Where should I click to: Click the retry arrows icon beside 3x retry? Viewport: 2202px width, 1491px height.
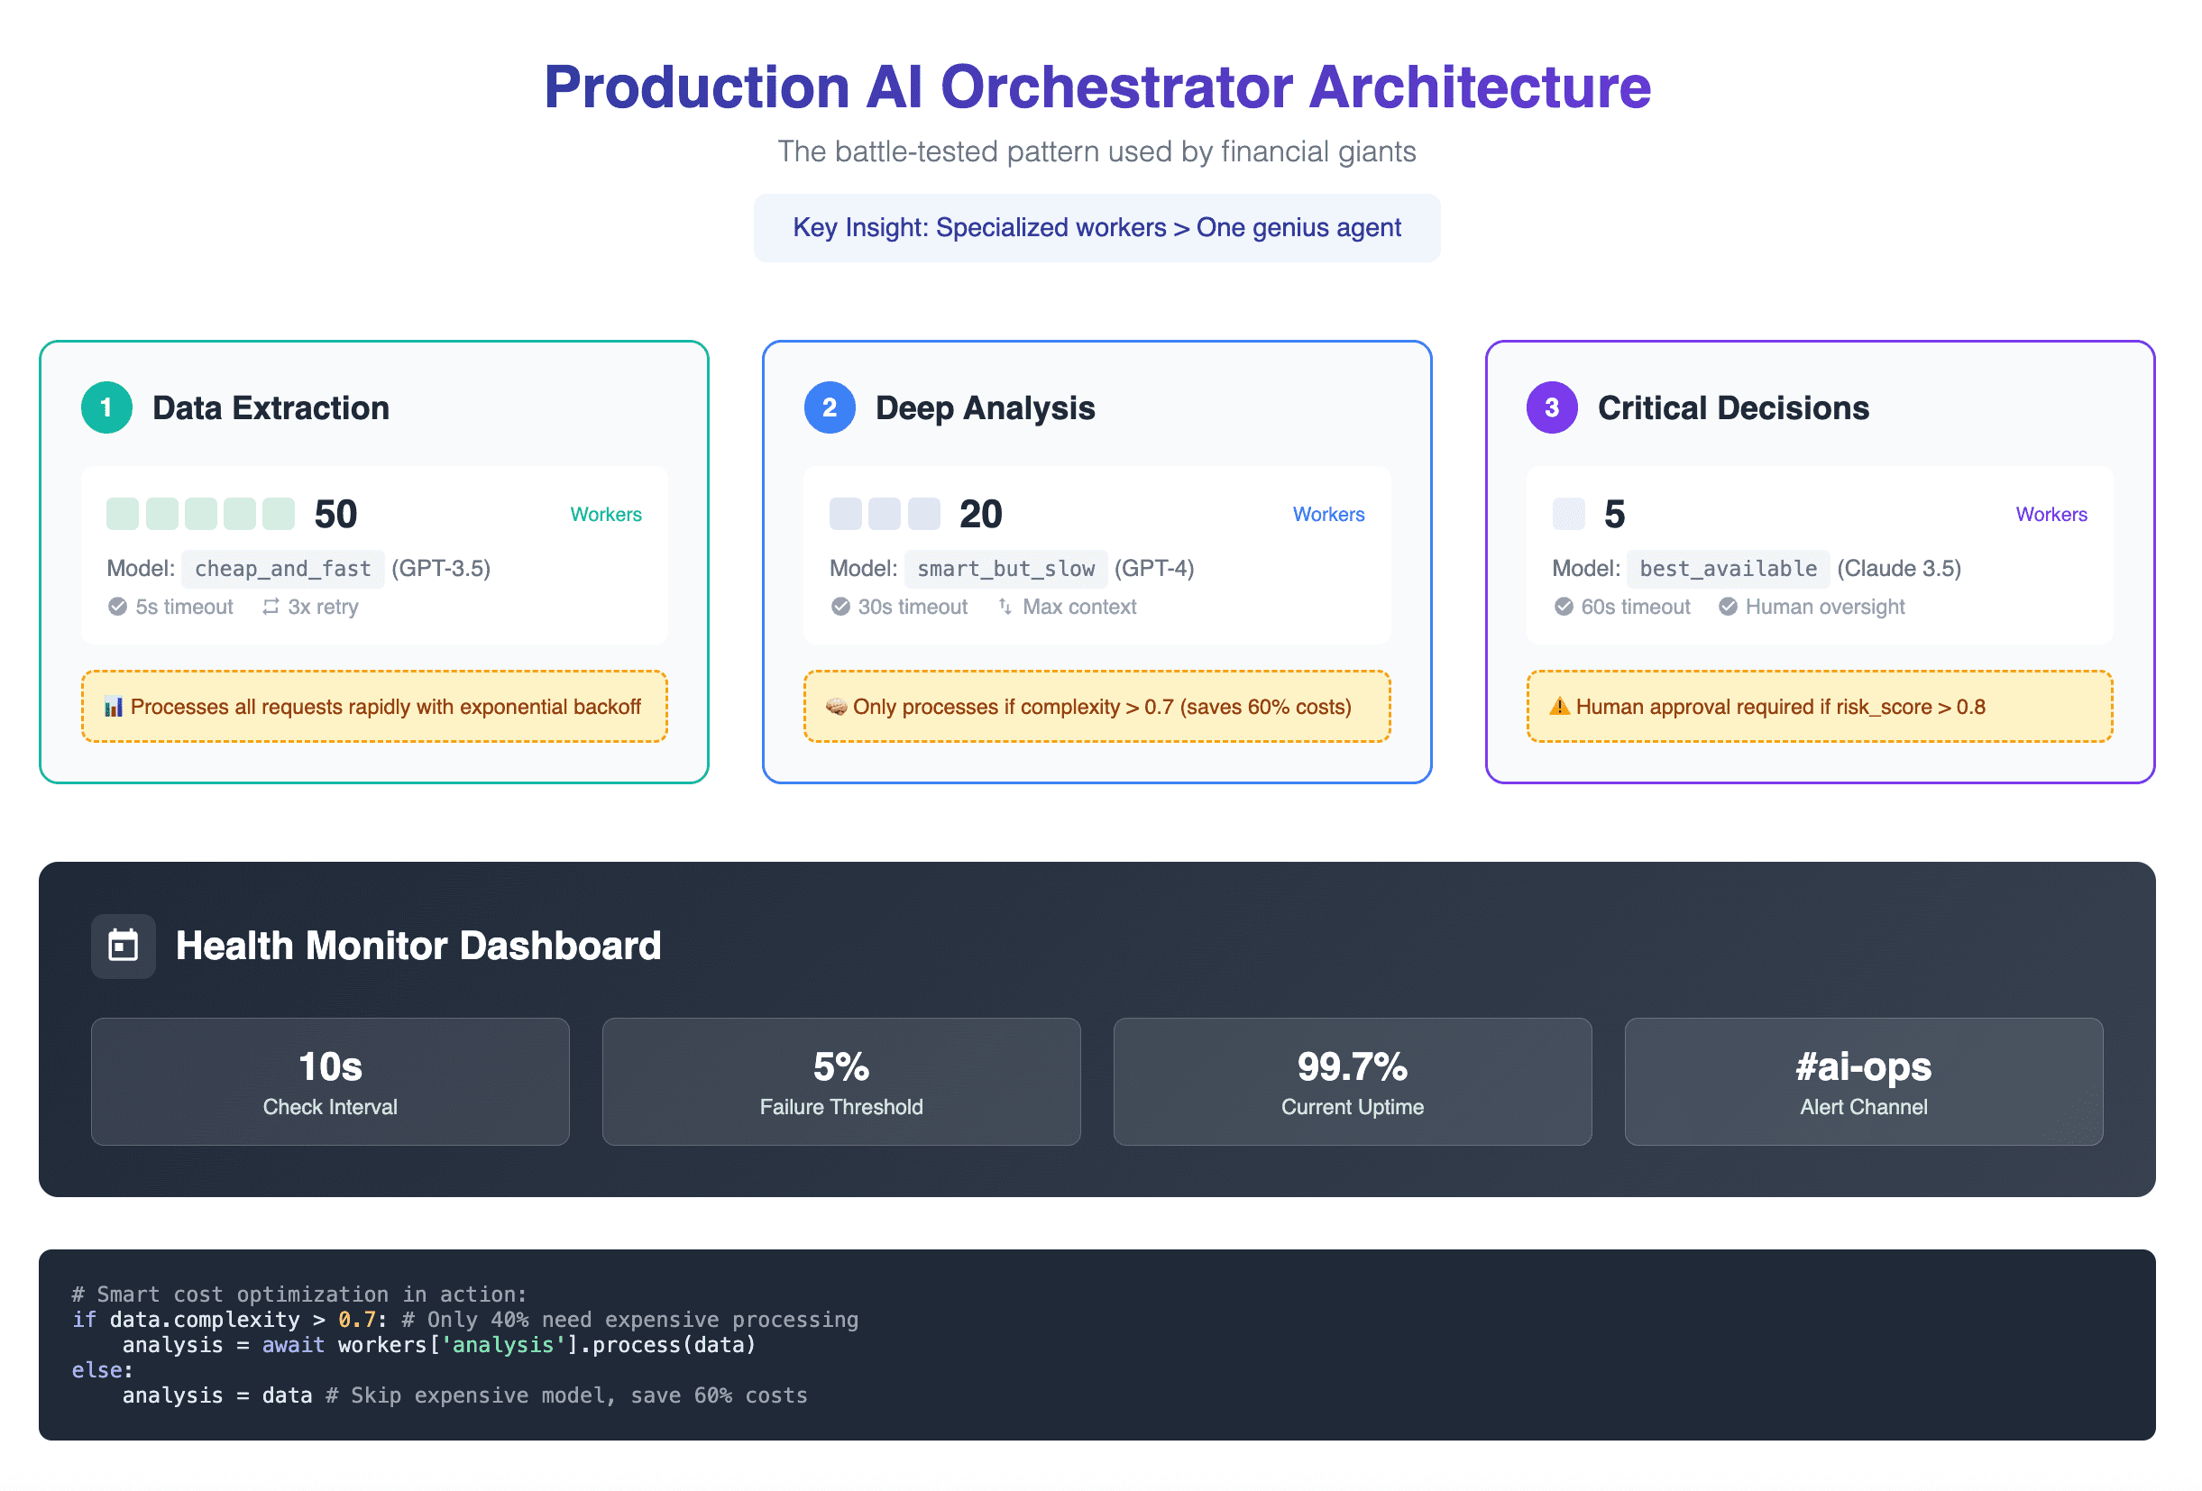point(271,608)
